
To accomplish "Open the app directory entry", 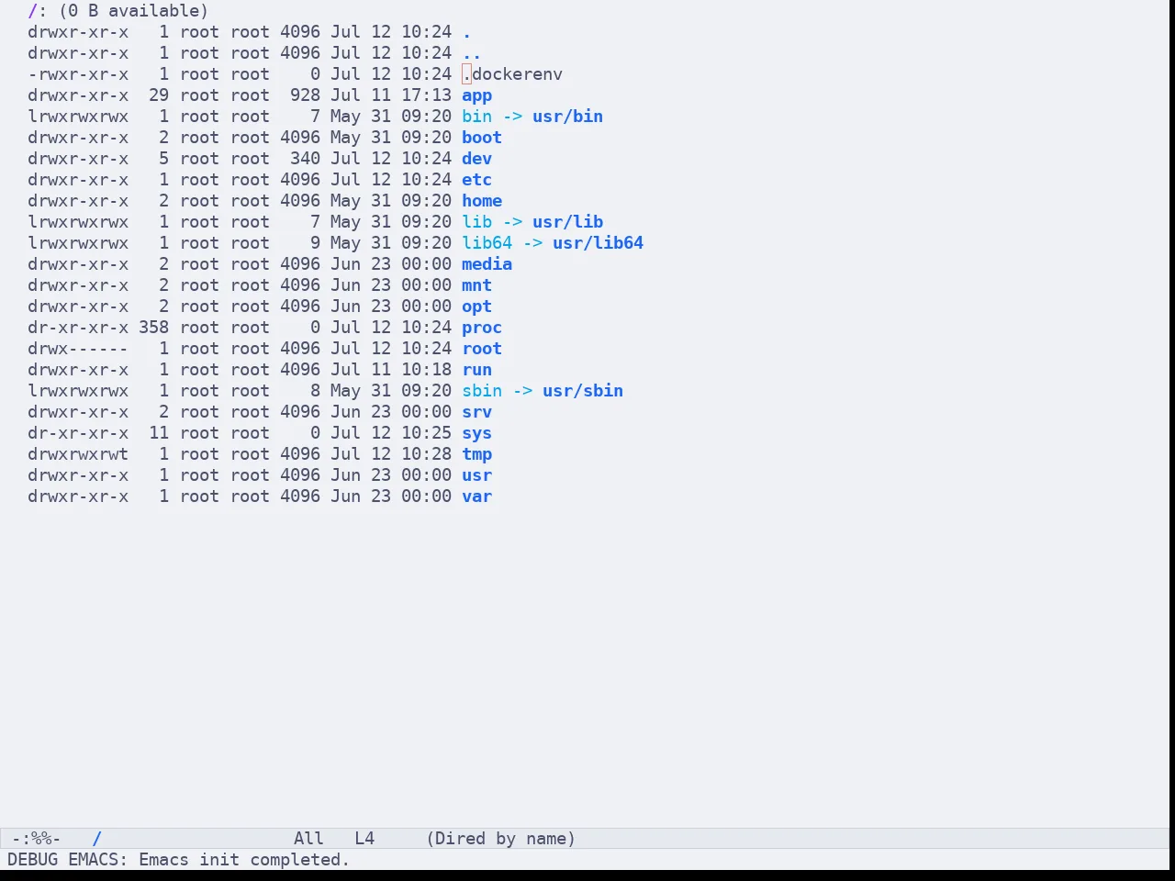I will (476, 95).
